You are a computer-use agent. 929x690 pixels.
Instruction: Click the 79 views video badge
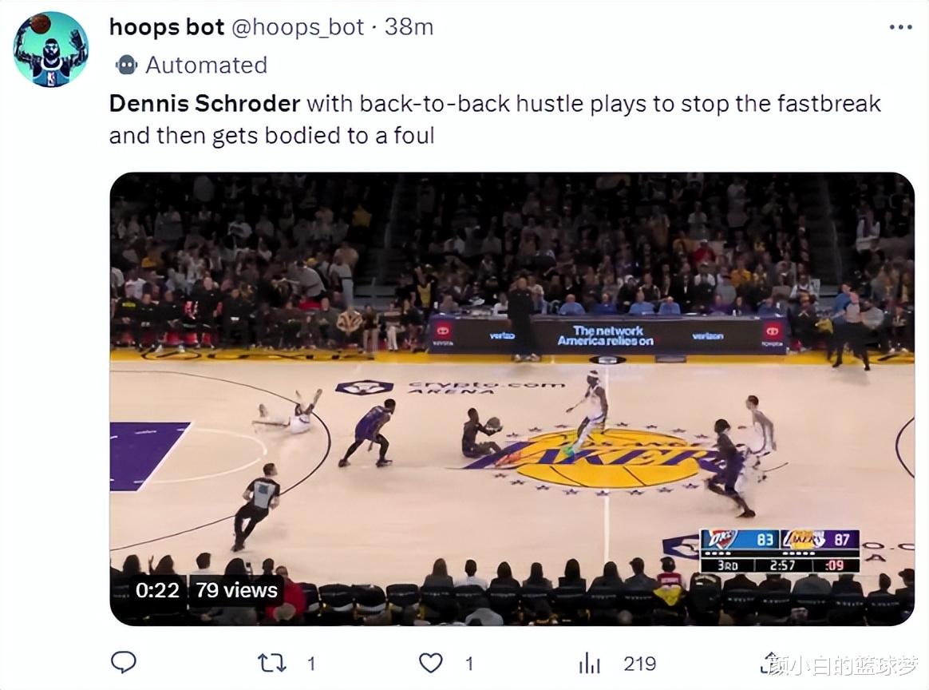pyautogui.click(x=236, y=590)
